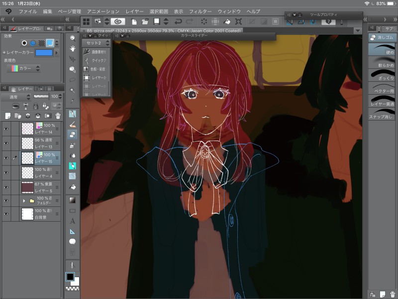Open the canvas tab list dropdown arrow
Image resolution: width=398 pixels, height=299 pixels.
point(358,31)
